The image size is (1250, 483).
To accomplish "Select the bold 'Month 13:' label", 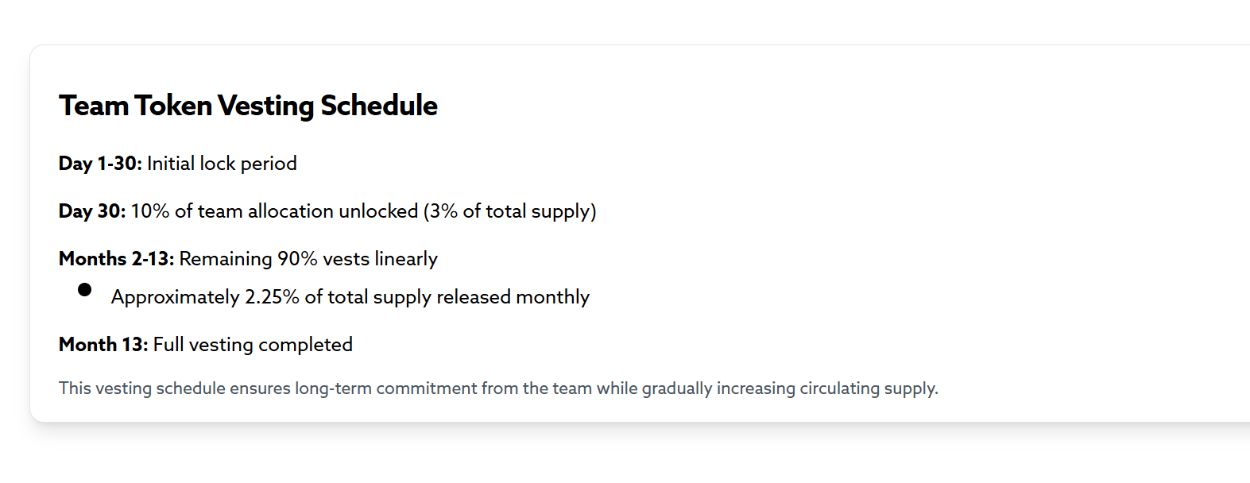I will (103, 345).
